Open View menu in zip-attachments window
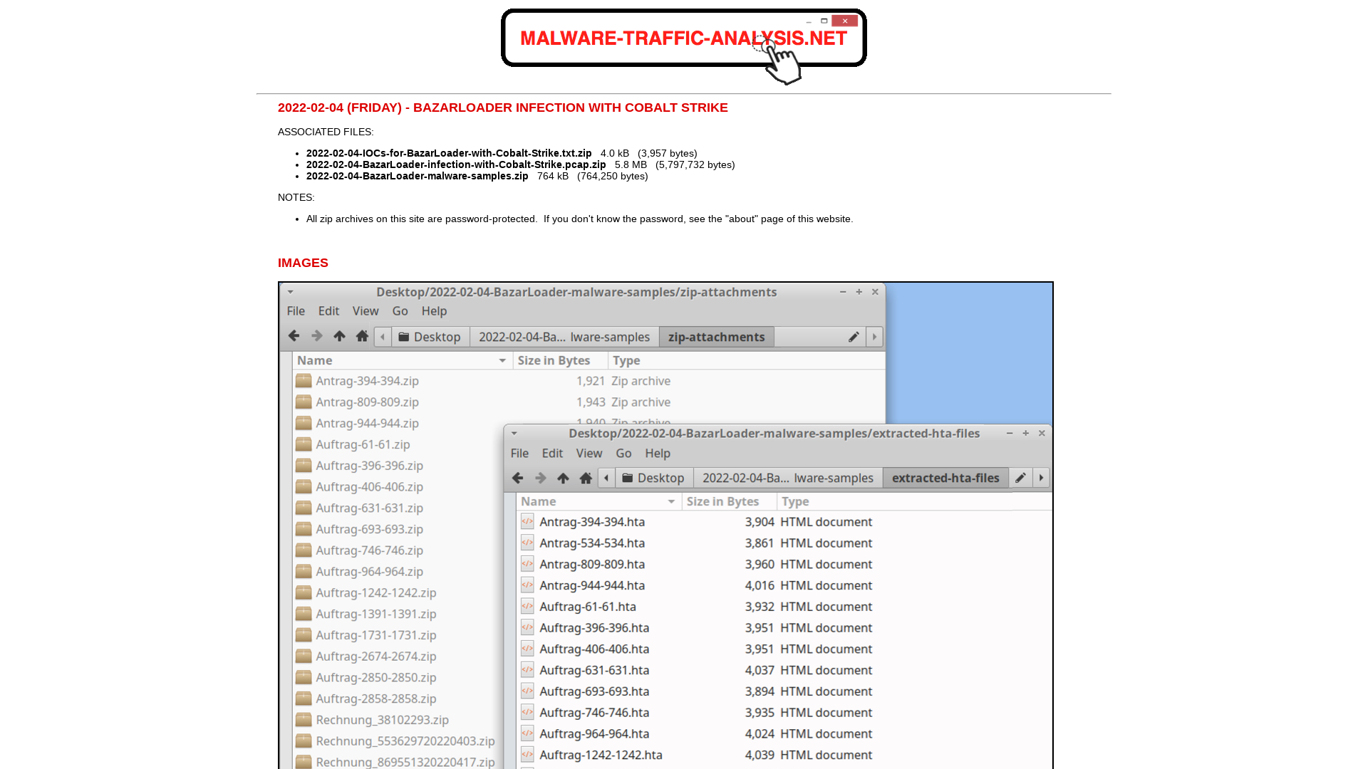Viewport: 1368px width, 769px height. click(x=366, y=311)
